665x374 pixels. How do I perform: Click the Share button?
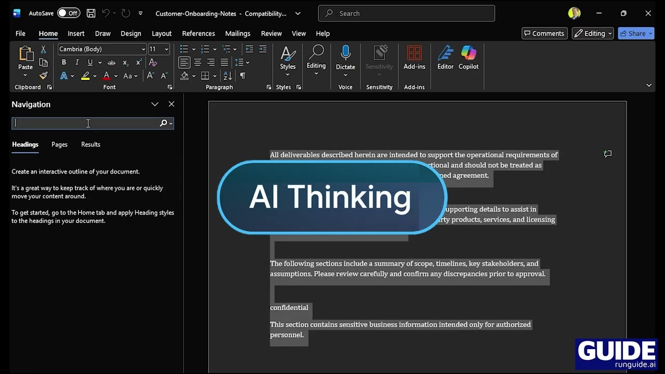pos(636,33)
